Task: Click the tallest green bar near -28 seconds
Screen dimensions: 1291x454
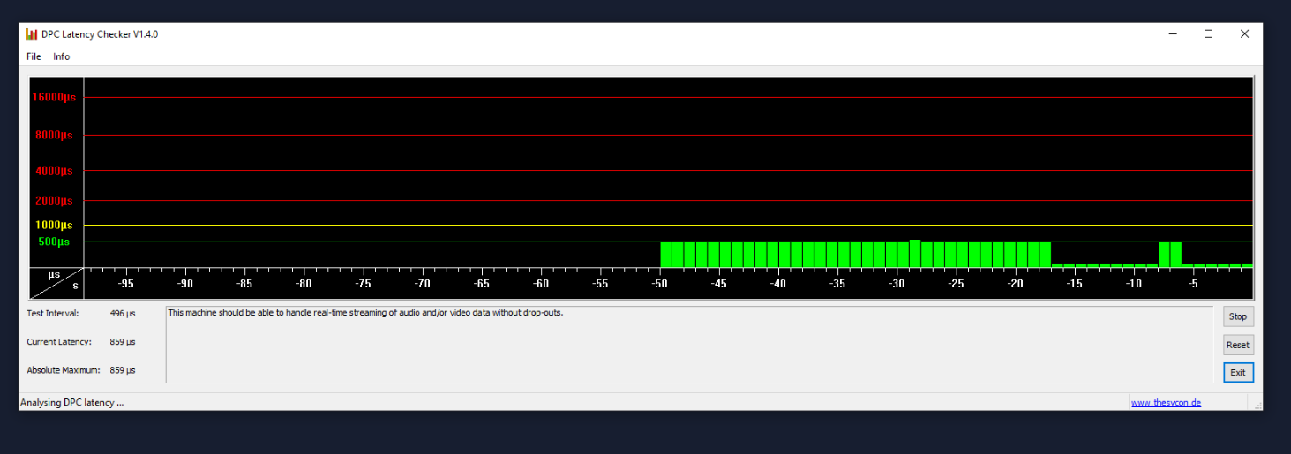Action: point(915,254)
